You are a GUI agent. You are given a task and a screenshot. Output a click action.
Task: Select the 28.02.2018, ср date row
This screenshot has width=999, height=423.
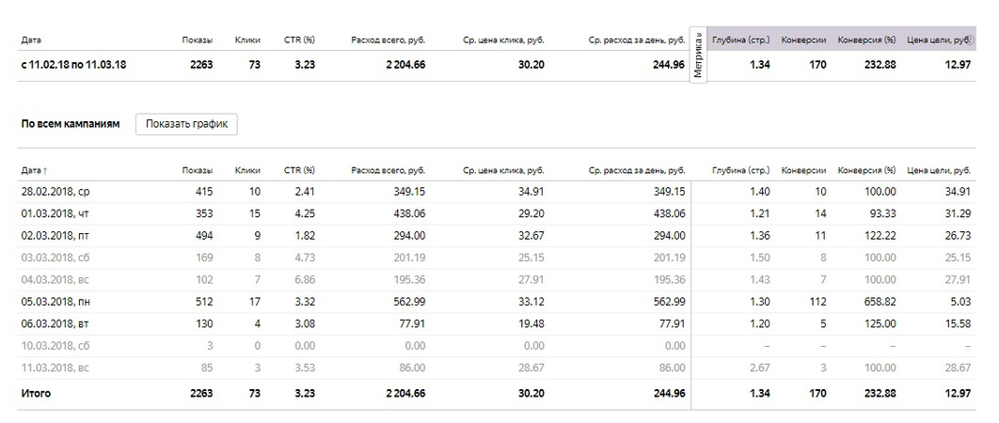tap(55, 192)
